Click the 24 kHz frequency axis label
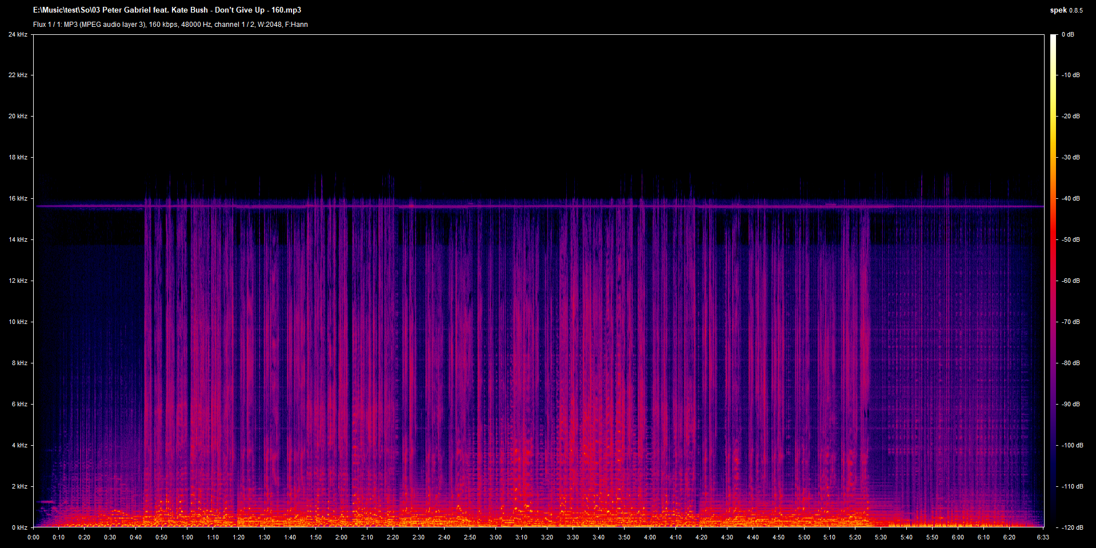This screenshot has width=1096, height=548. pyautogui.click(x=18, y=34)
